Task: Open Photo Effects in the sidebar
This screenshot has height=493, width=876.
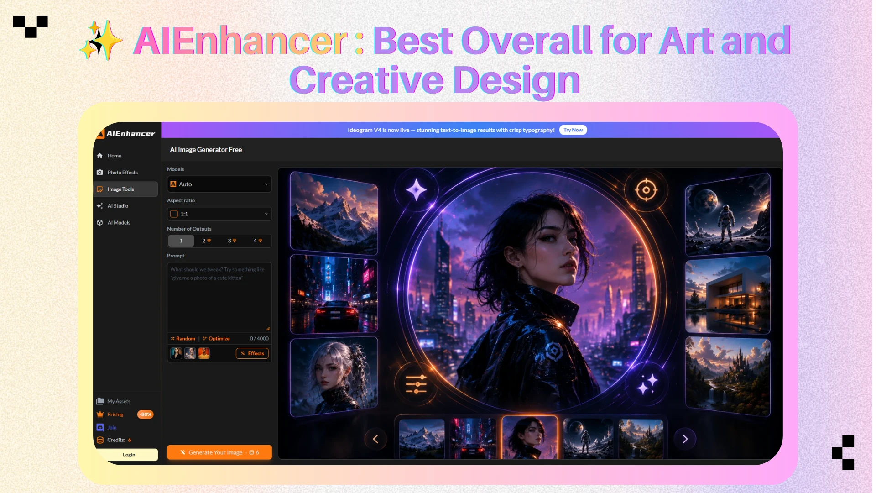Action: pos(126,173)
